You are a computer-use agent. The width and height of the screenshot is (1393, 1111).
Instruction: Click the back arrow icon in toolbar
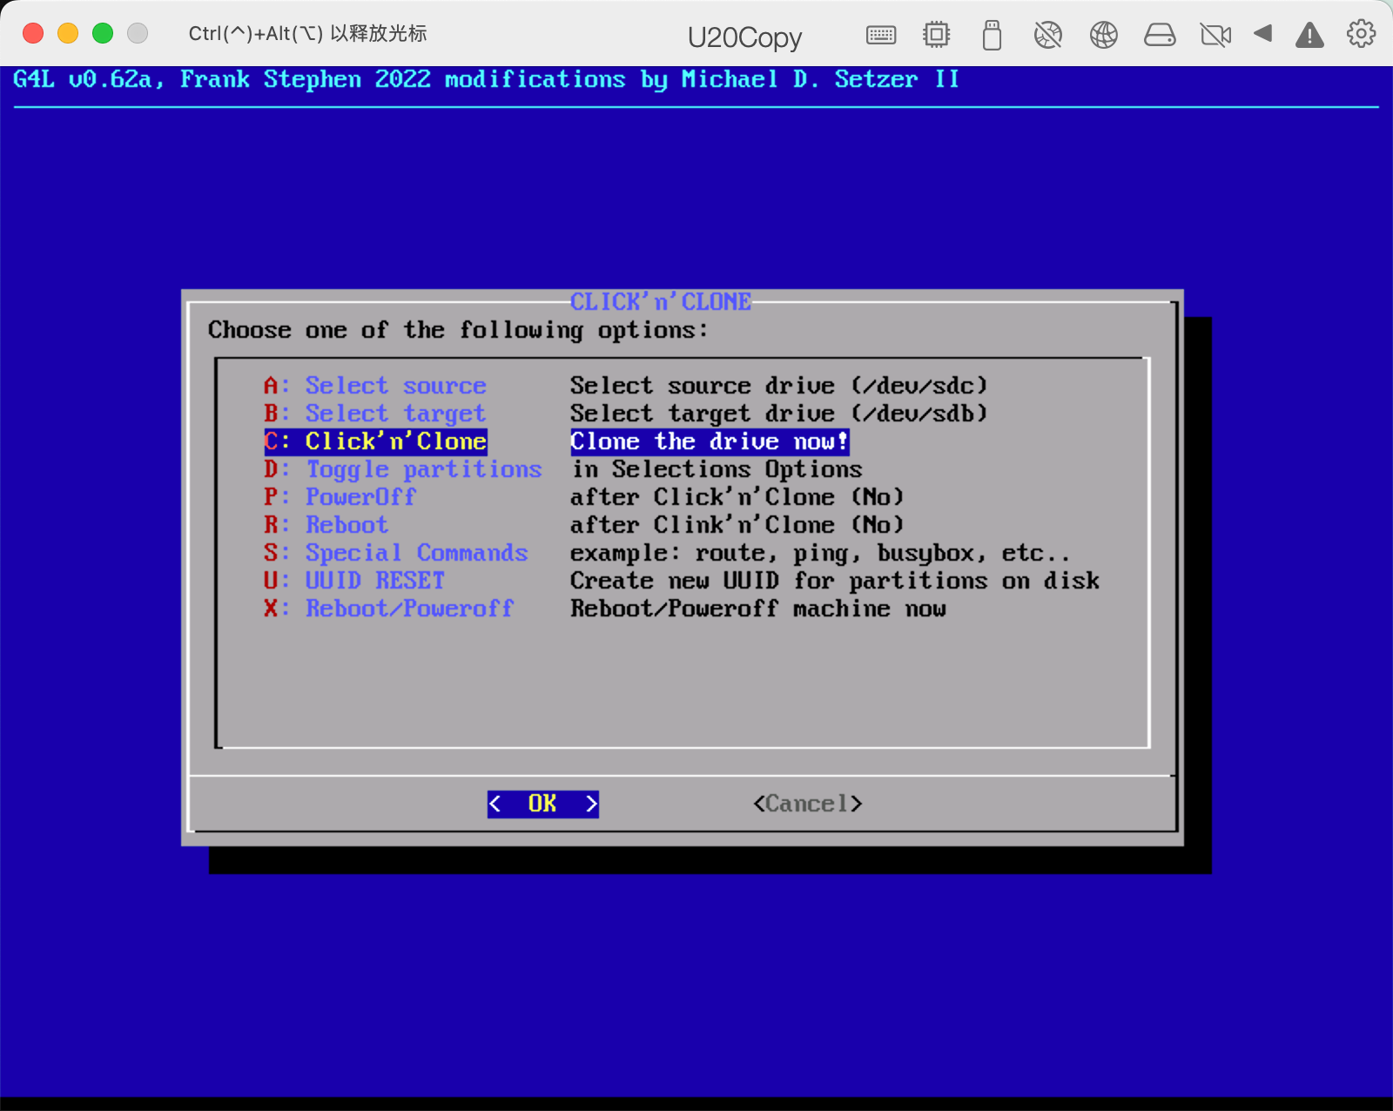point(1263,35)
